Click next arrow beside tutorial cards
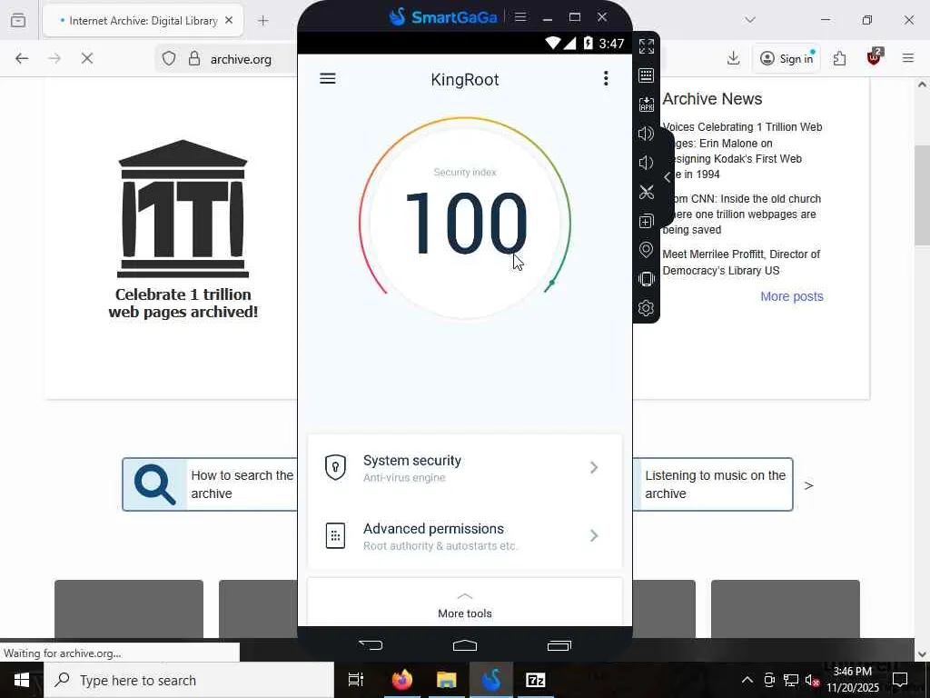Viewport: 930px width, 698px height. tap(808, 485)
